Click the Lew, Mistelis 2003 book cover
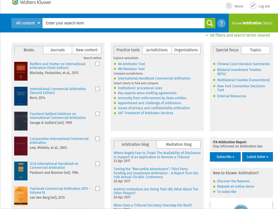The height and width of the screenshot is (209, 278). (x=21, y=146)
